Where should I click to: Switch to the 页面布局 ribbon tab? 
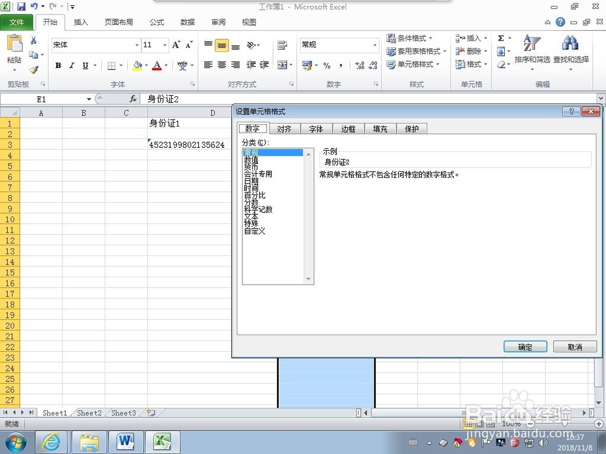click(119, 22)
